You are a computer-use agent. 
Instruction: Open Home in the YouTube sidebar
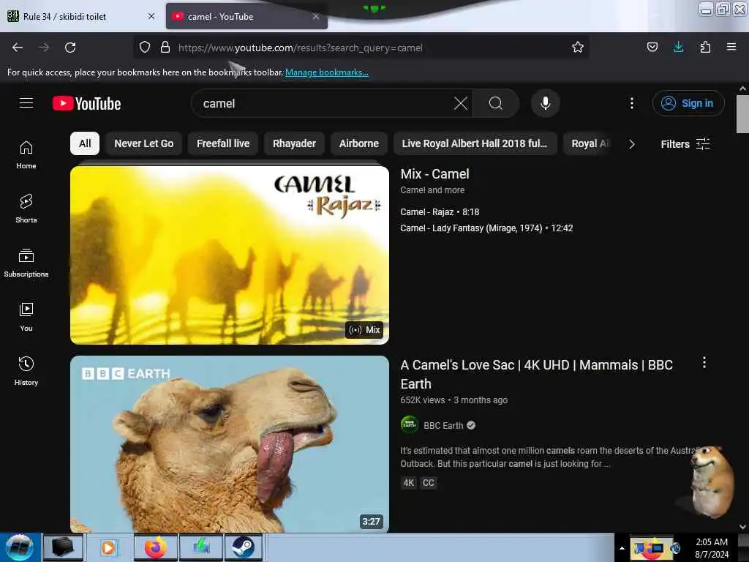(26, 155)
